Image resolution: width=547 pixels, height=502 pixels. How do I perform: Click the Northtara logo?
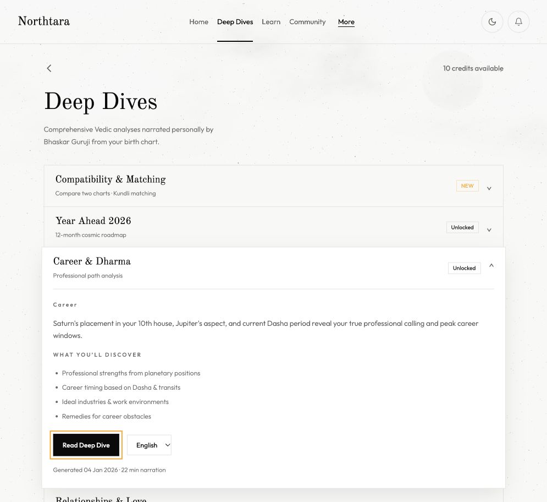[44, 21]
